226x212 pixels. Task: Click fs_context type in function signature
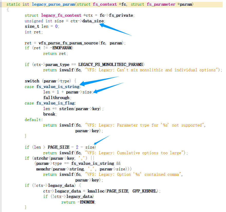(105, 4)
